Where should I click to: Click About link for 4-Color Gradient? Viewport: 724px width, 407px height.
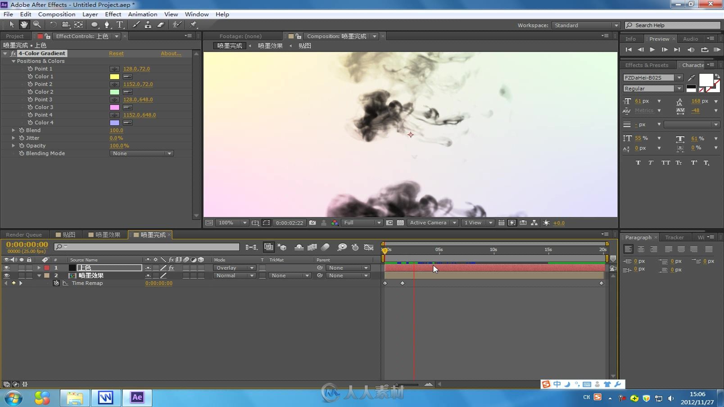pos(171,53)
